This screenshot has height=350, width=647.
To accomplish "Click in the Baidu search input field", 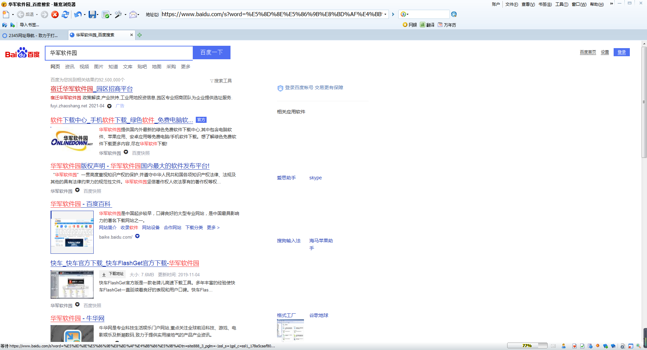I will click(x=119, y=53).
